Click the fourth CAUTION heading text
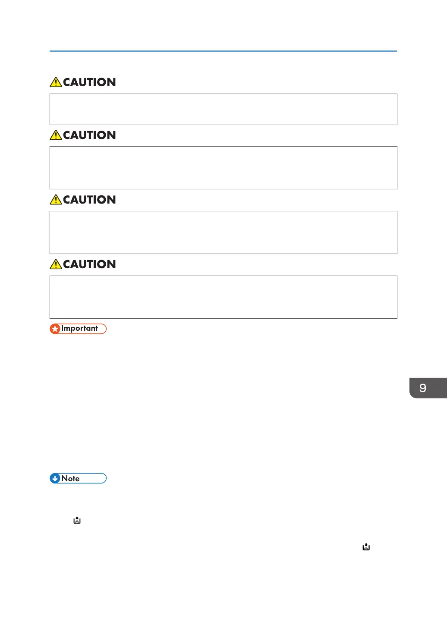447x634 pixels. point(89,264)
